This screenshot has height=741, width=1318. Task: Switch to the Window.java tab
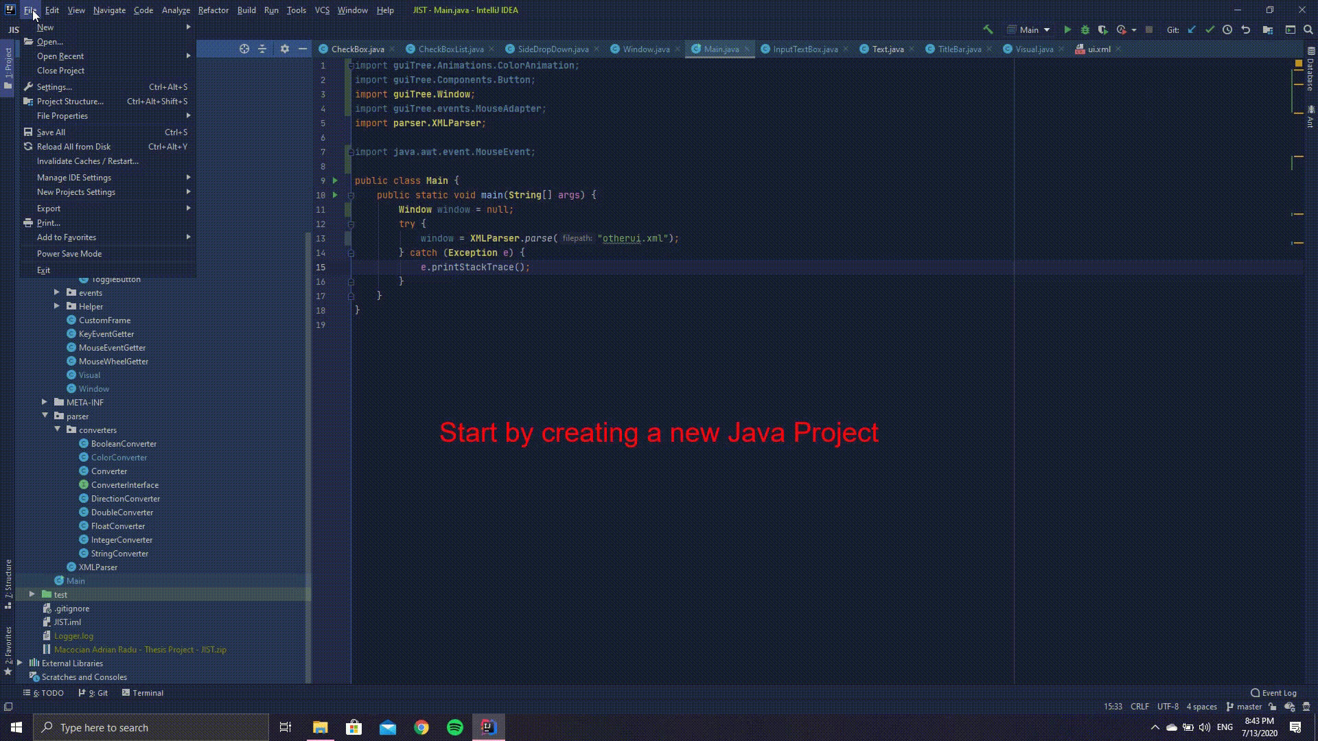pyautogui.click(x=645, y=49)
